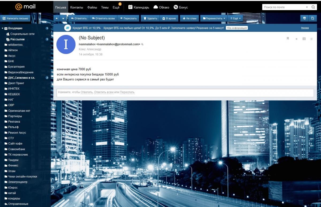Open the Переместить dropdown
Image resolution: width=321 pixels, height=207 pixels.
pyautogui.click(x=214, y=18)
